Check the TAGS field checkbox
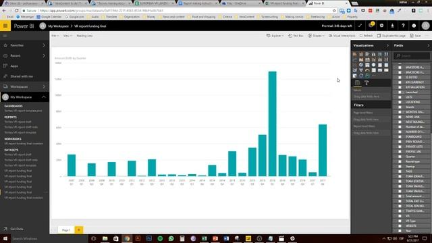The image size is (432, 243). 400,171
